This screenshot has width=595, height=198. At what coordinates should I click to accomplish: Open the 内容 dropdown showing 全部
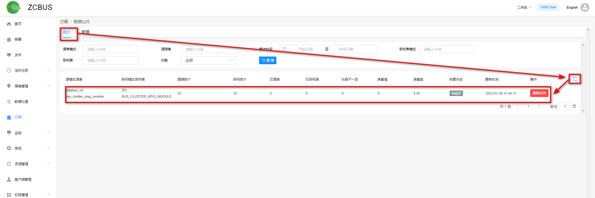209,61
